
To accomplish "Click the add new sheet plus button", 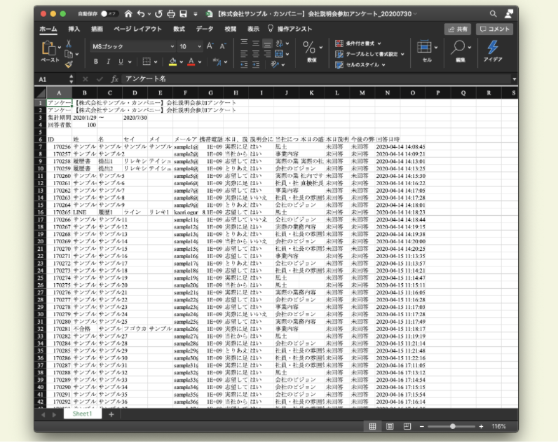I will [x=111, y=414].
